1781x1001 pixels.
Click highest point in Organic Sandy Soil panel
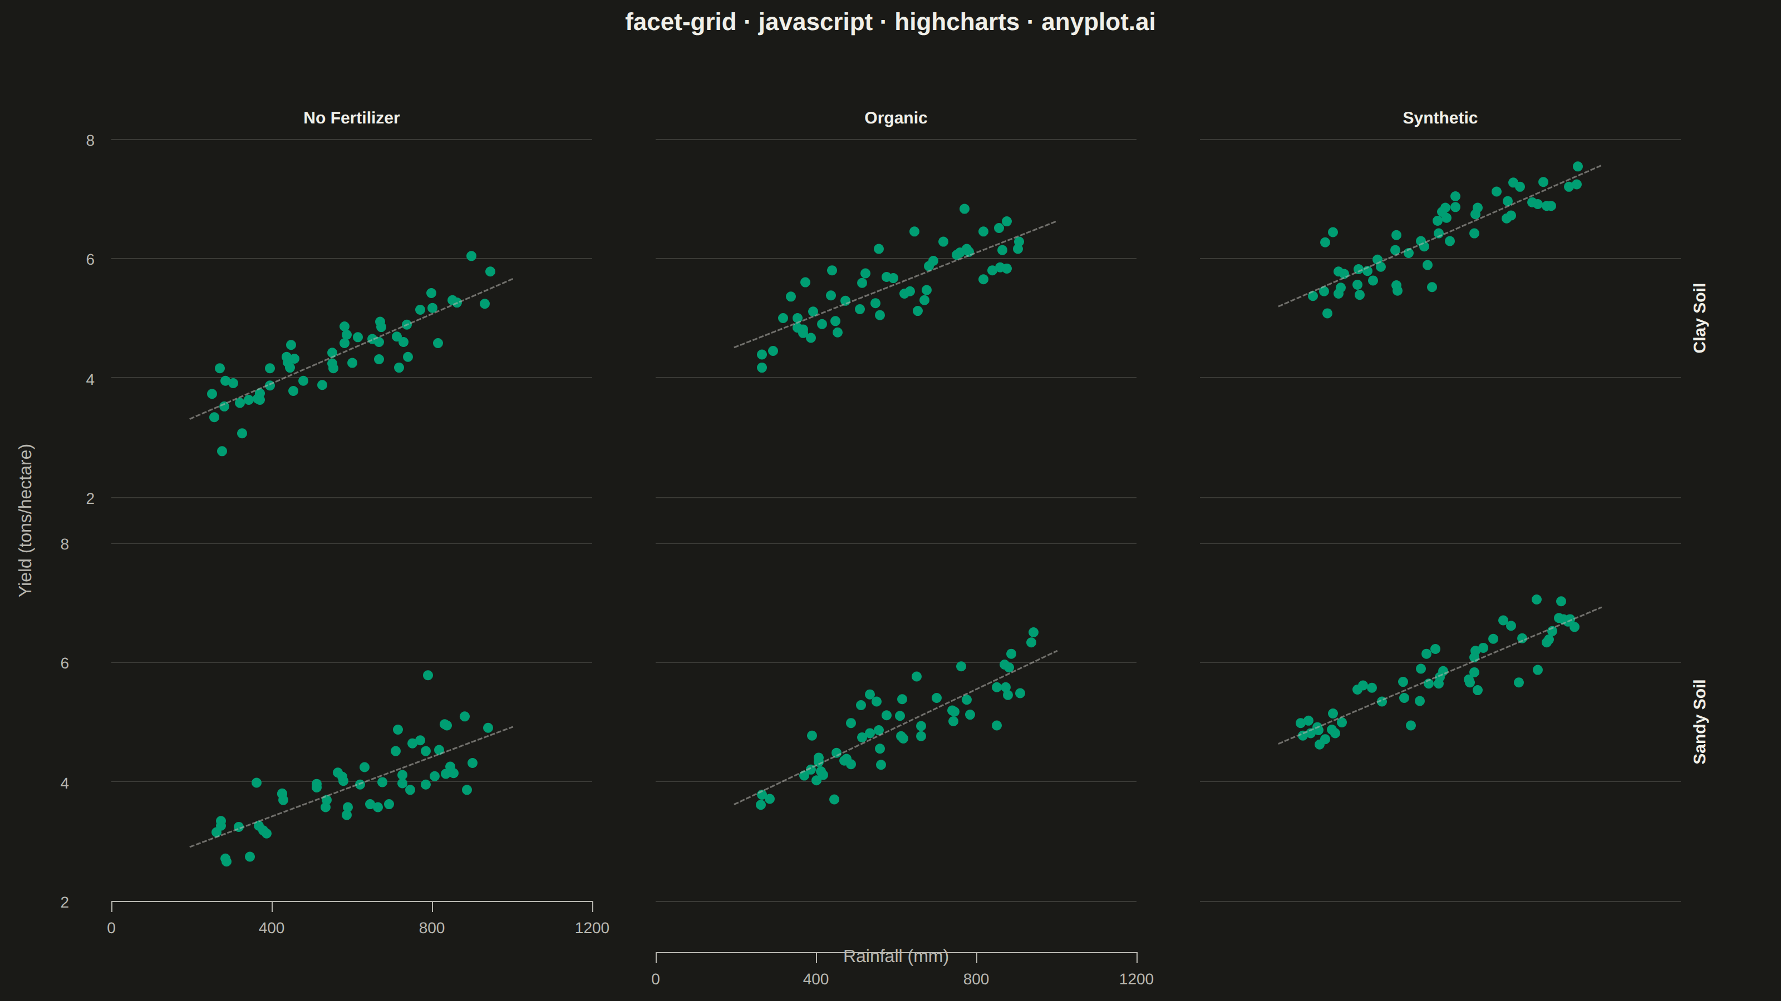pyautogui.click(x=1033, y=632)
